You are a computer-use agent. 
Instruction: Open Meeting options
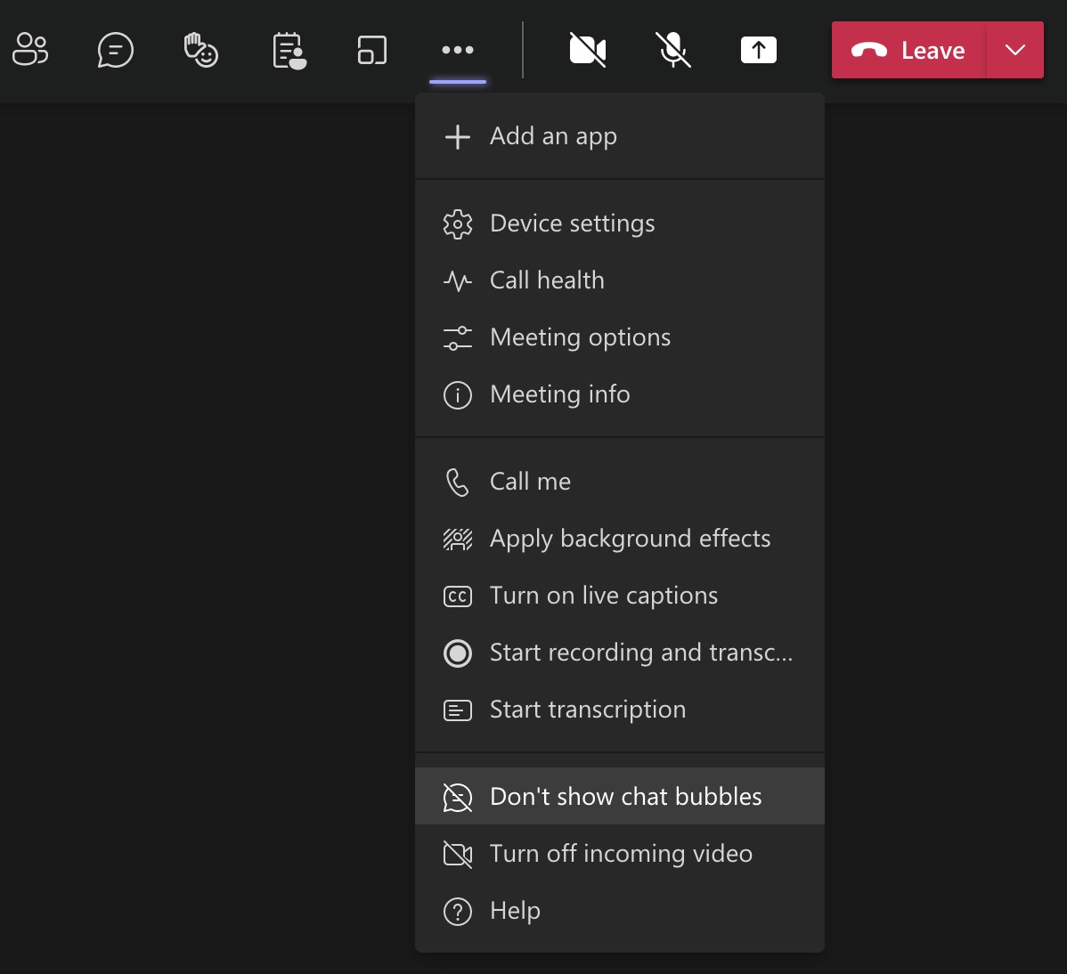620,337
